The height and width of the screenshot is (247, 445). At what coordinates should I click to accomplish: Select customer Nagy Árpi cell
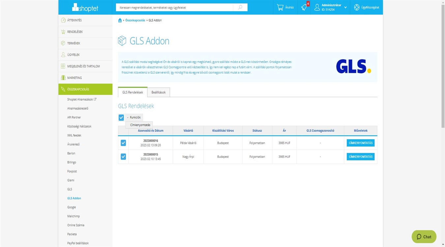[188, 157]
